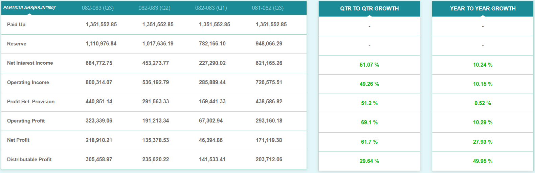Click the Operating Income row label
Viewport: 535px width, 173px height.
click(28, 82)
